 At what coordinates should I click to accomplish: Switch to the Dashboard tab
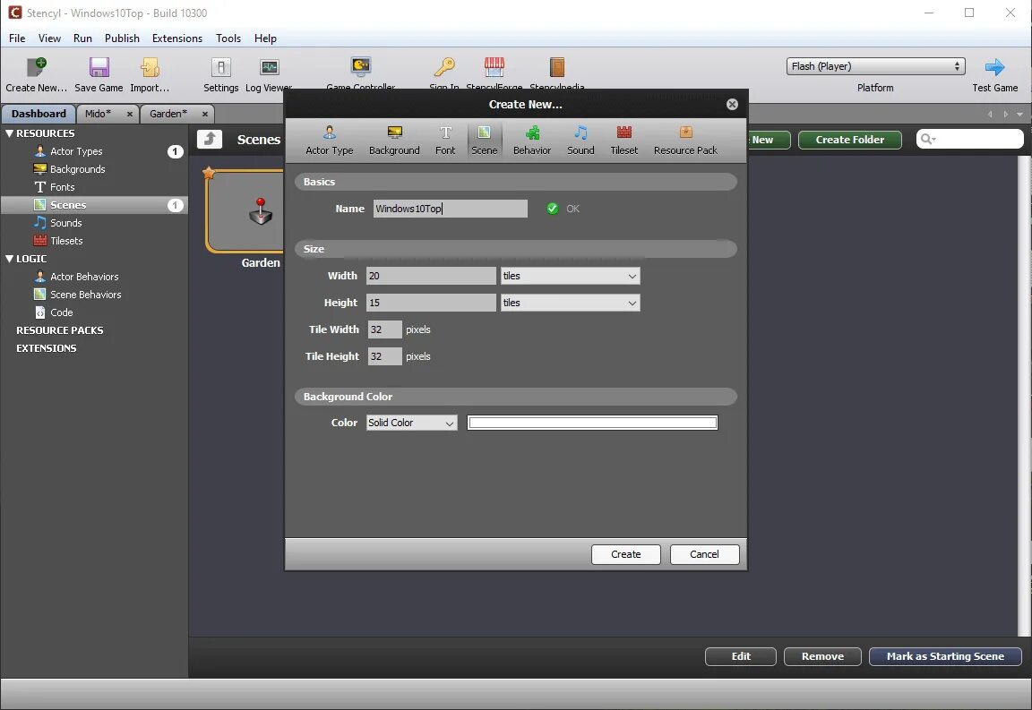click(x=39, y=114)
